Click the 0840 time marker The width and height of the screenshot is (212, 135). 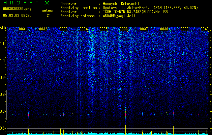(x=205, y=29)
